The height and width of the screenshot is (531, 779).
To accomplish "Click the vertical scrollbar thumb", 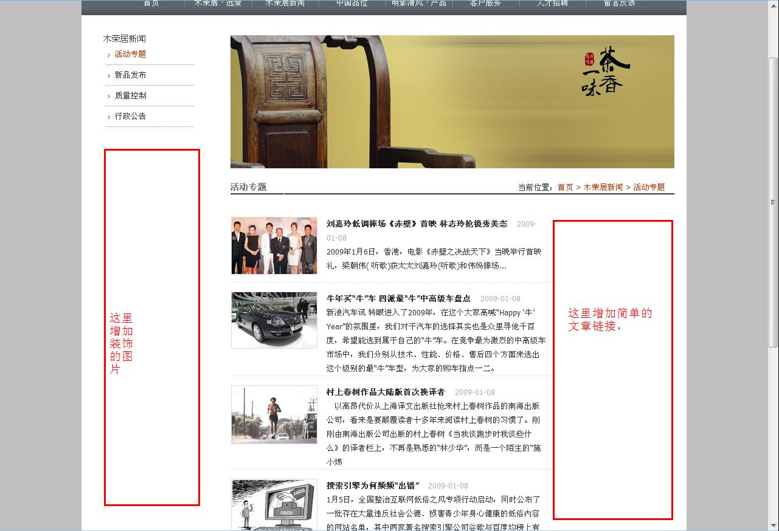I will coord(773,202).
